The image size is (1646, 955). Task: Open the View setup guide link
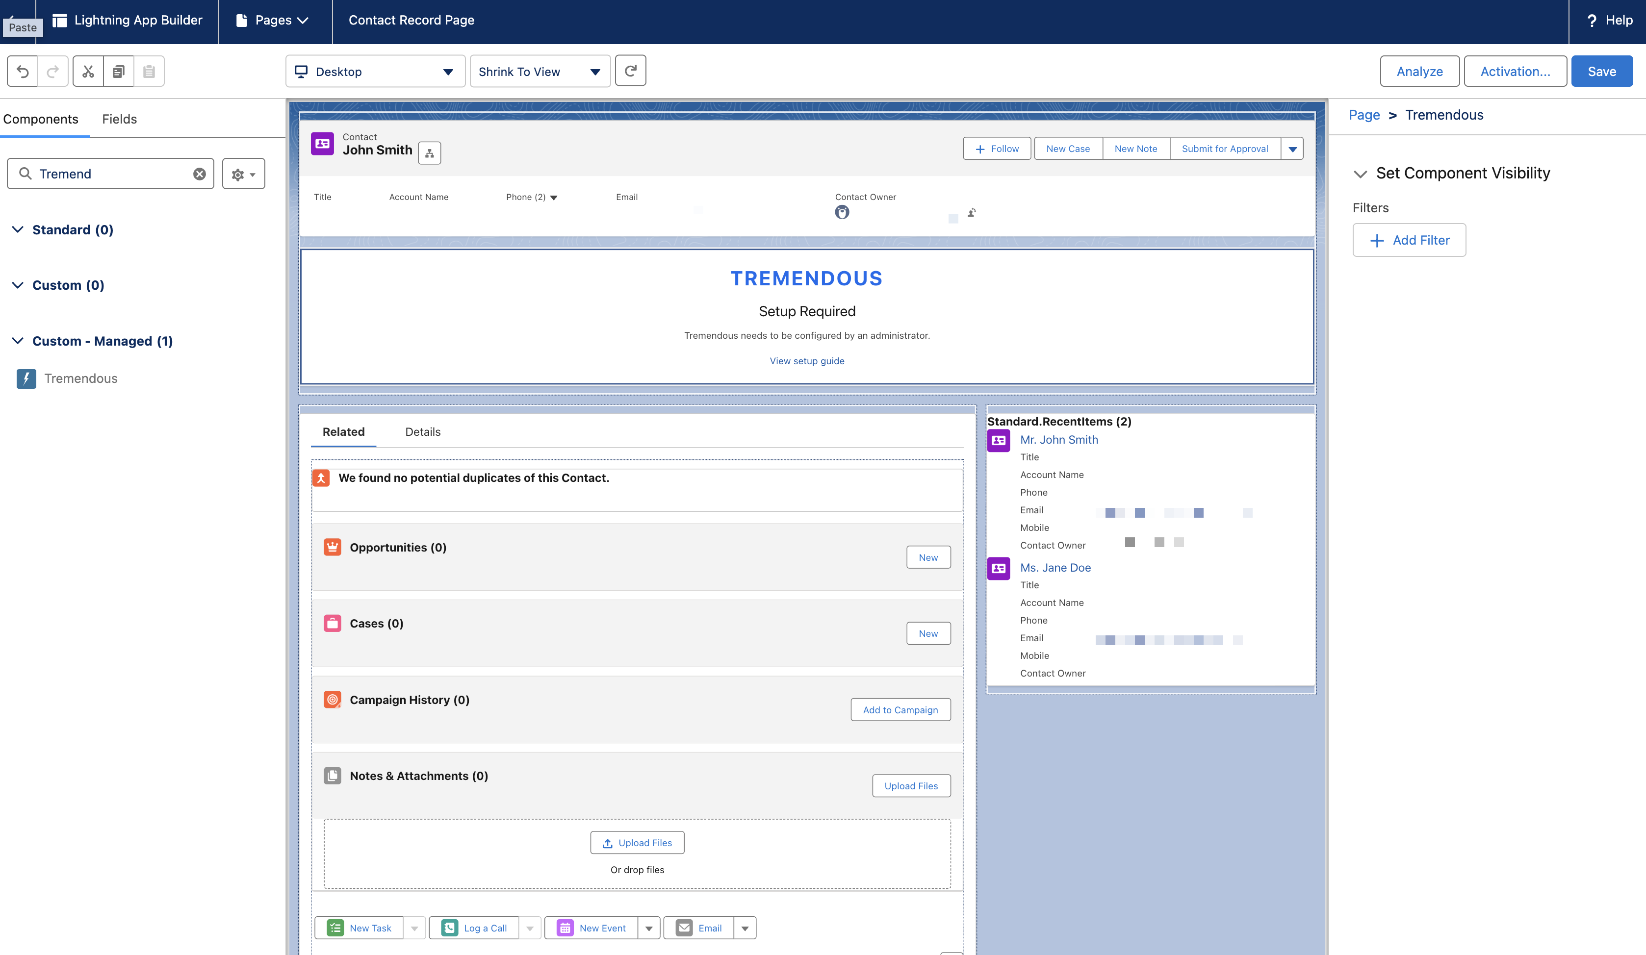pyautogui.click(x=807, y=361)
